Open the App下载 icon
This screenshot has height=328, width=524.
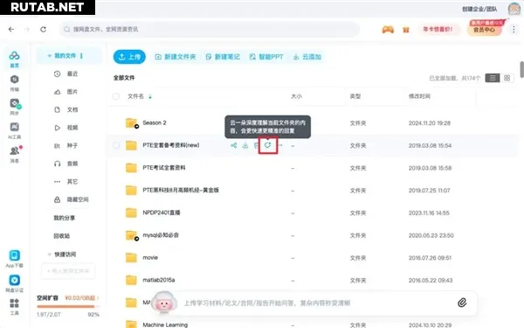pos(14,255)
